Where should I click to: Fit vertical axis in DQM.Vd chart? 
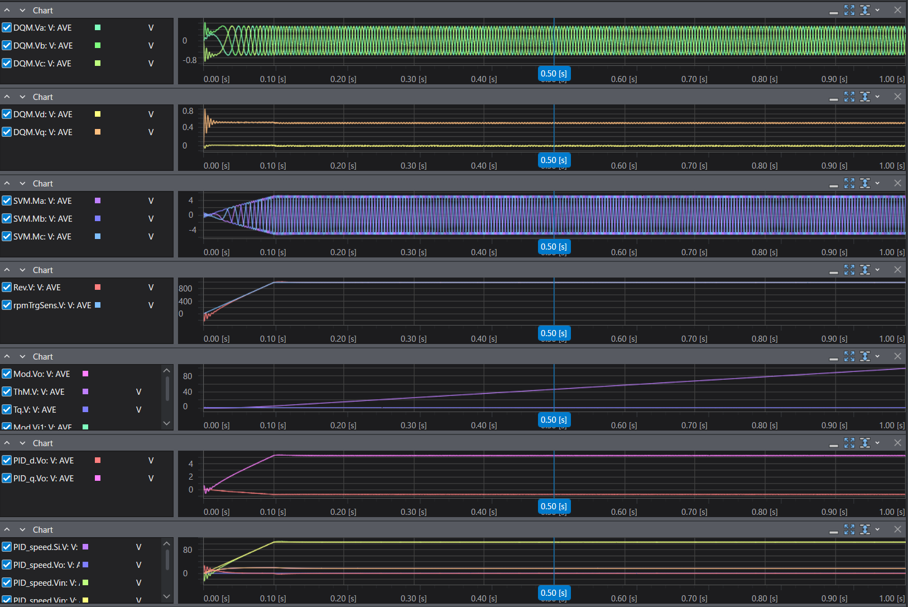pos(865,97)
